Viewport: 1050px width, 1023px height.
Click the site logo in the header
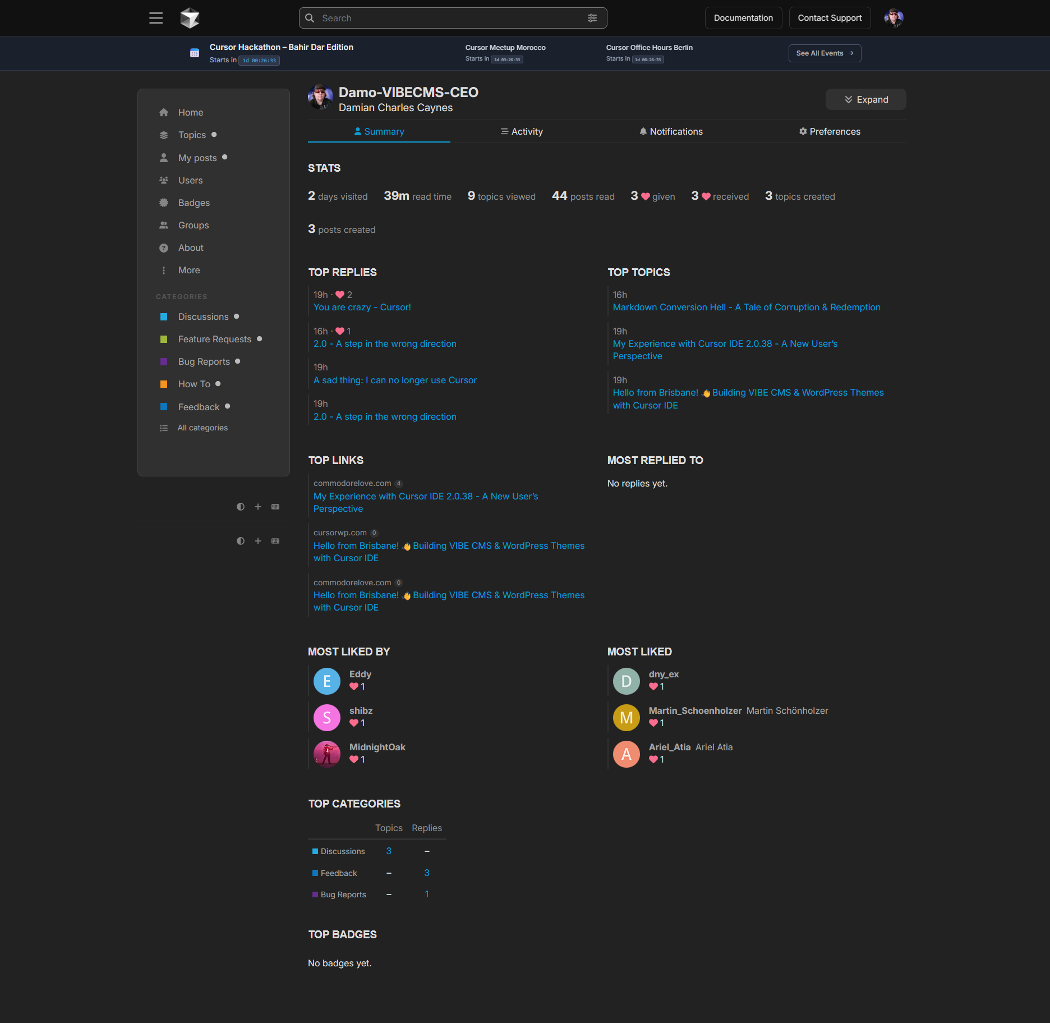tap(190, 17)
